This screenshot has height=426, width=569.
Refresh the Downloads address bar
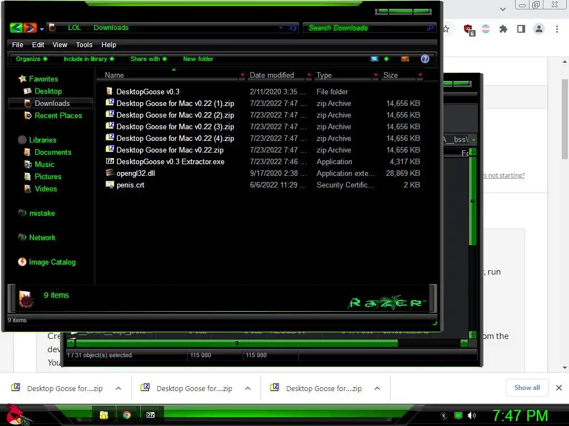(x=293, y=28)
